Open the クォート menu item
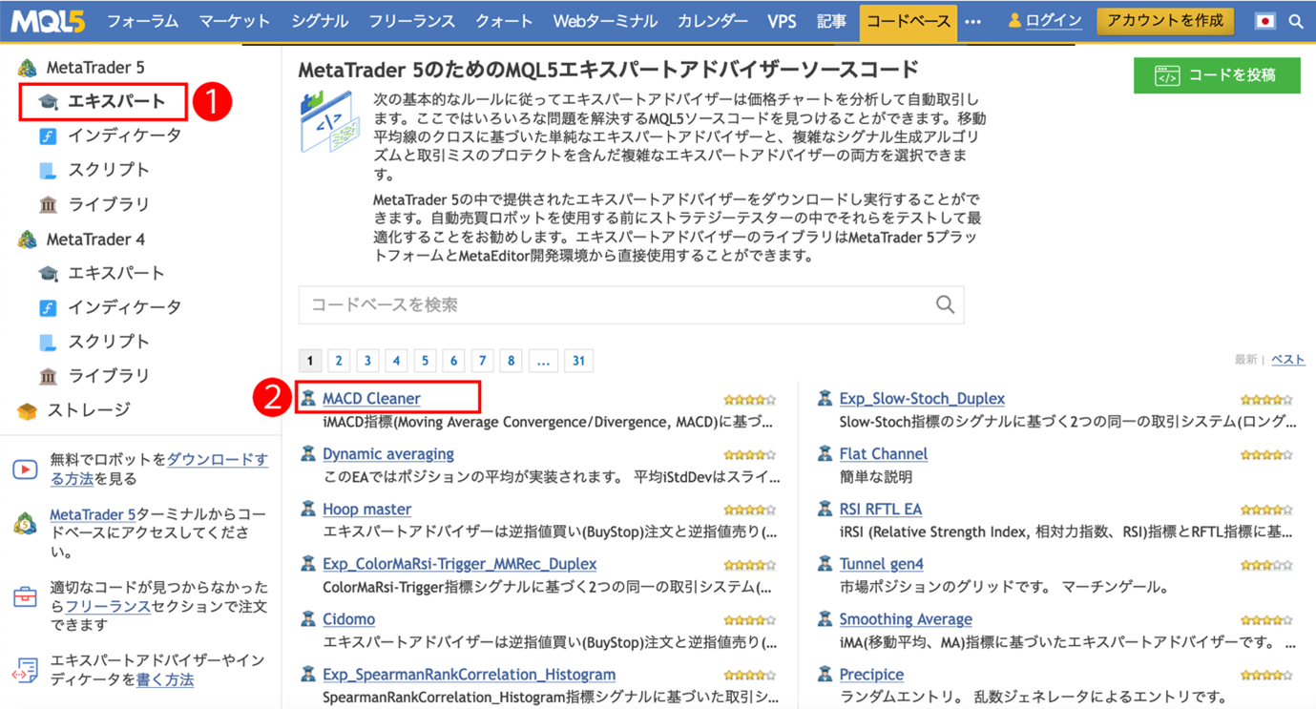Screen dimensions: 1316x709 504,21
